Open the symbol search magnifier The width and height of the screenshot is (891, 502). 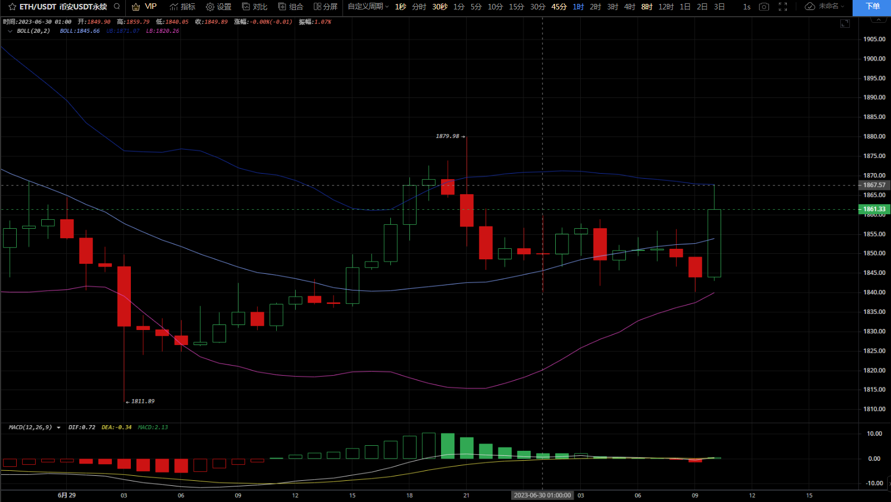117,7
